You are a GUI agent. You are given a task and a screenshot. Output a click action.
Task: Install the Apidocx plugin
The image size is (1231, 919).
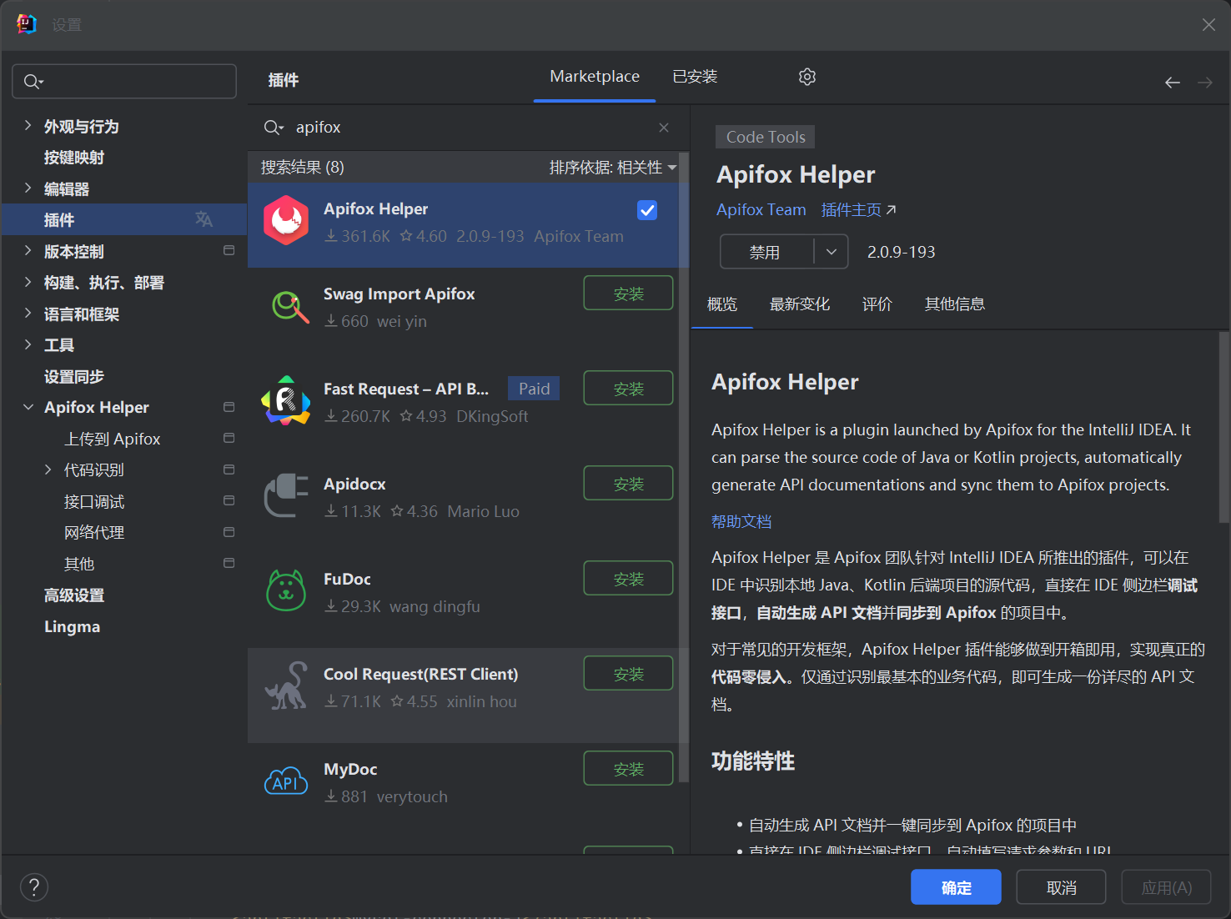(x=628, y=483)
